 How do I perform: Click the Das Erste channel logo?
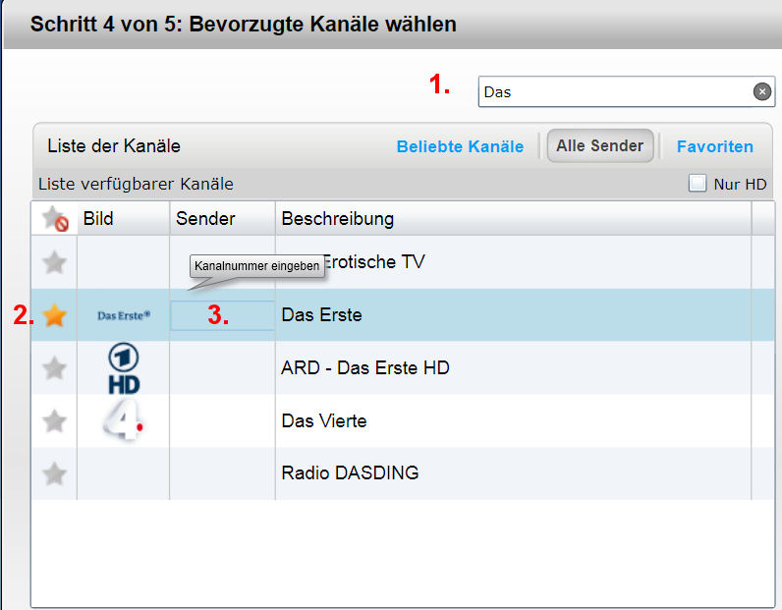coord(124,315)
